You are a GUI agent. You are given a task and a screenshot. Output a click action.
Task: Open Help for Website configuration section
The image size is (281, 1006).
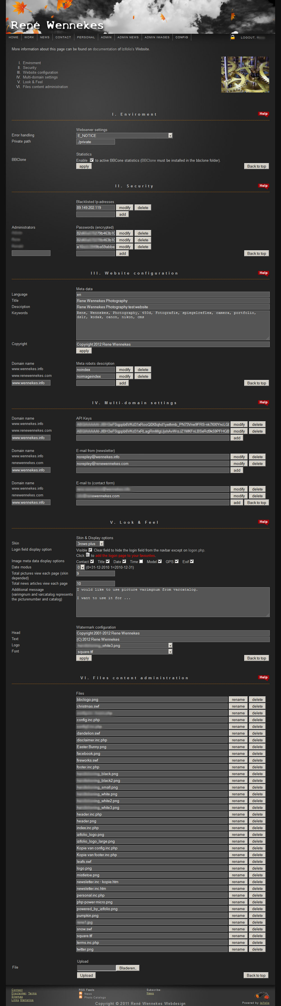[264, 273]
